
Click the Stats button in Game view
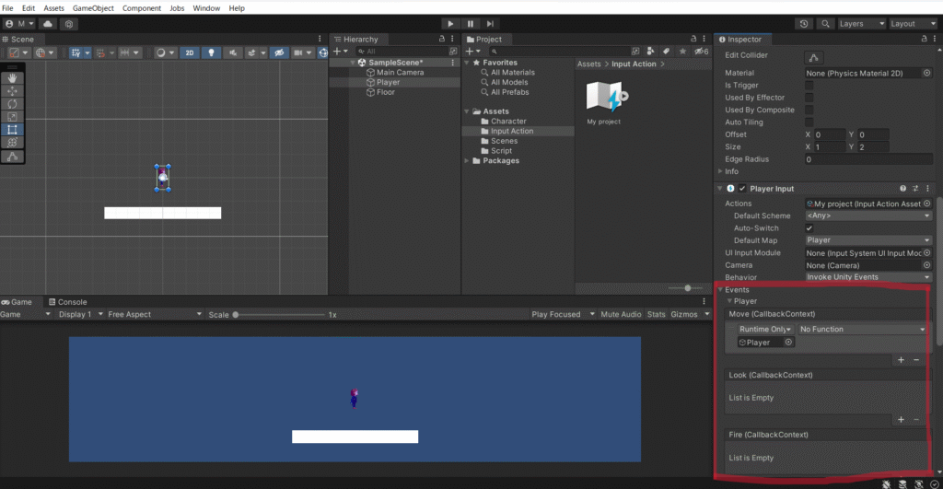click(x=656, y=314)
